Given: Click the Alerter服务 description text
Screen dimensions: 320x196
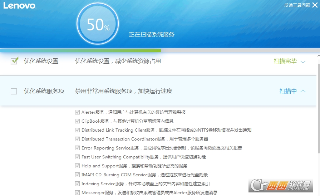Looking at the screenshot, I should coord(133,112).
